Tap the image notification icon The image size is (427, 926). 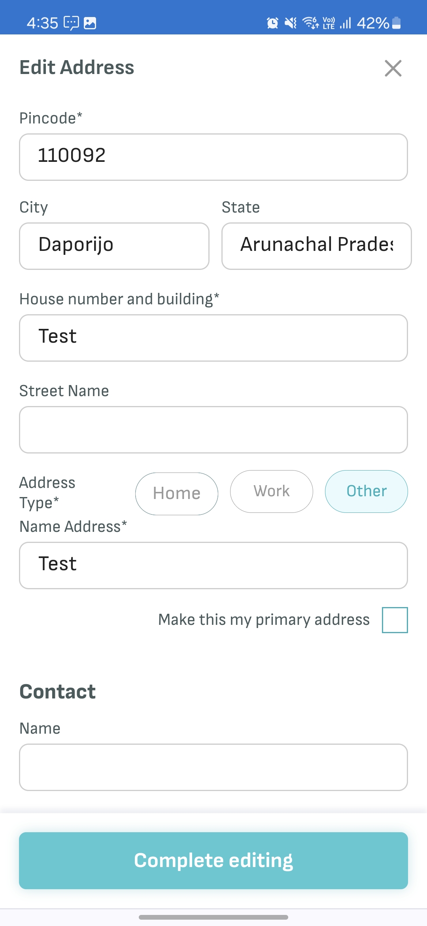90,23
